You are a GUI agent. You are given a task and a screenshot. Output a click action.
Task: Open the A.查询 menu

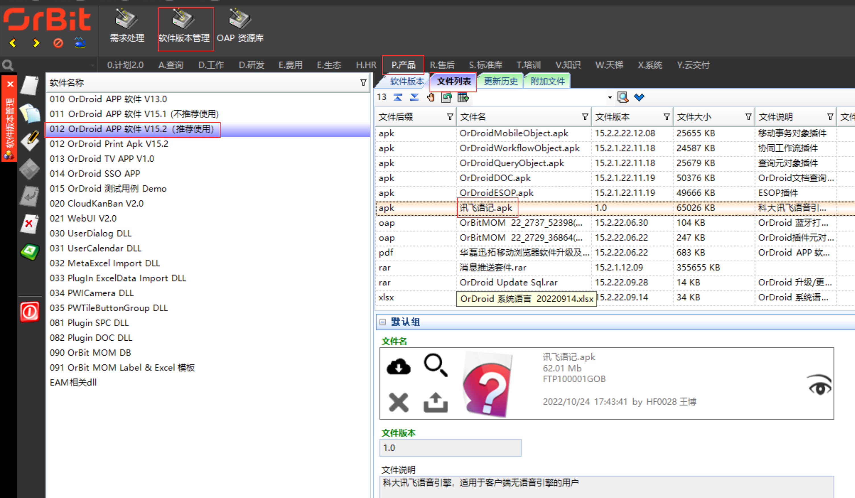tap(171, 65)
